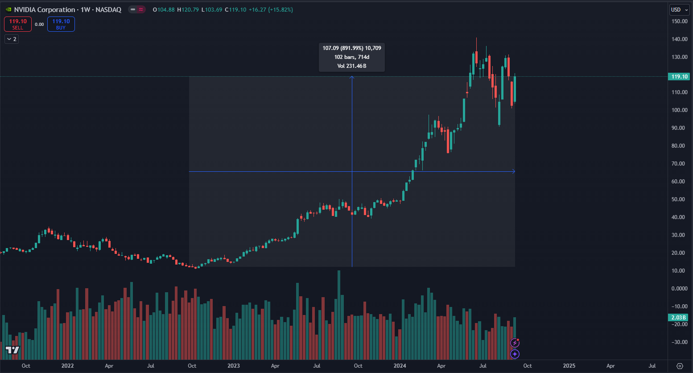Click the measurement info tooltip box

(x=352, y=57)
